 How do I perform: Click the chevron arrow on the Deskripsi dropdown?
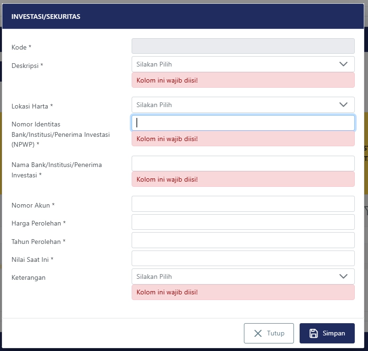coord(343,64)
